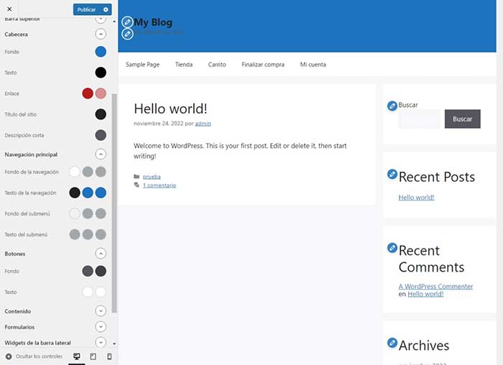Click the edit pencil for Archives widget
Viewport: 503px width, 365px height.
click(x=392, y=343)
